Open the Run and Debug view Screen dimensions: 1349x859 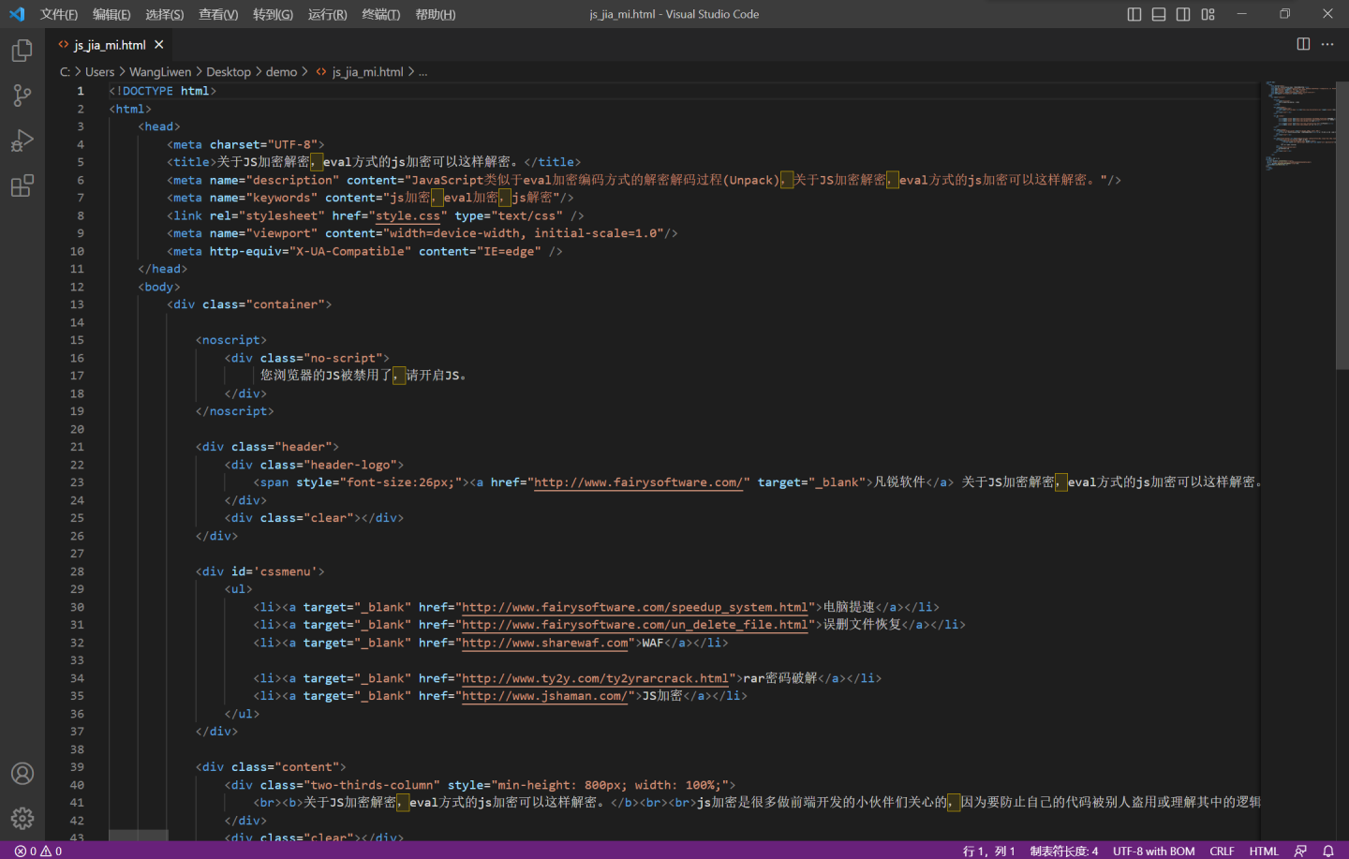click(x=22, y=141)
